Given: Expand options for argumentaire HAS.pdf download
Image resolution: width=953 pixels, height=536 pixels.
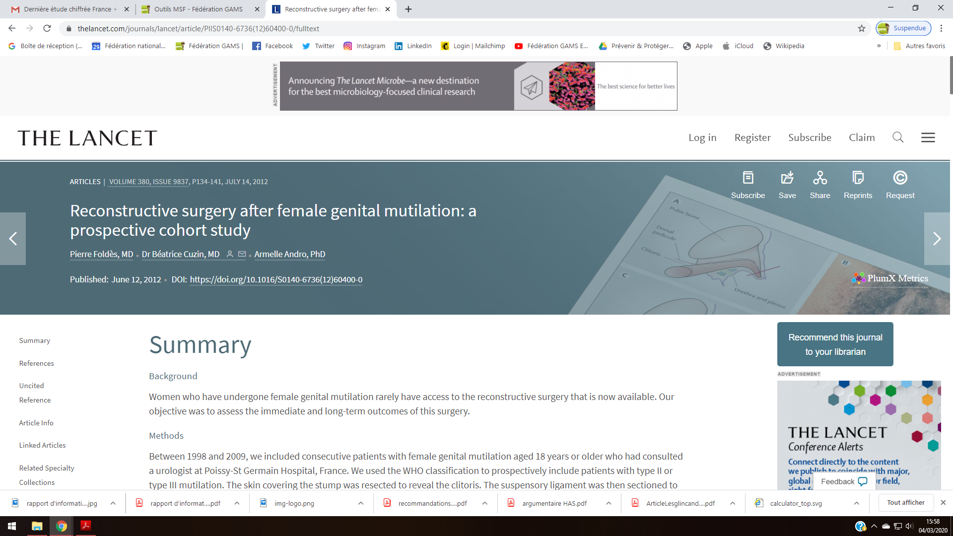Looking at the screenshot, I should pos(609,503).
